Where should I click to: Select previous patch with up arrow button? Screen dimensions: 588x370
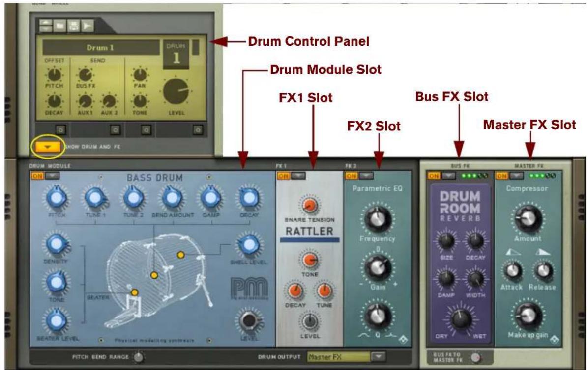point(46,23)
